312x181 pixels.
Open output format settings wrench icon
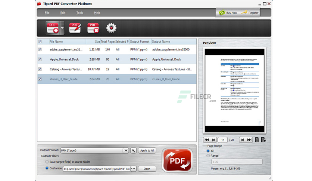133,150
